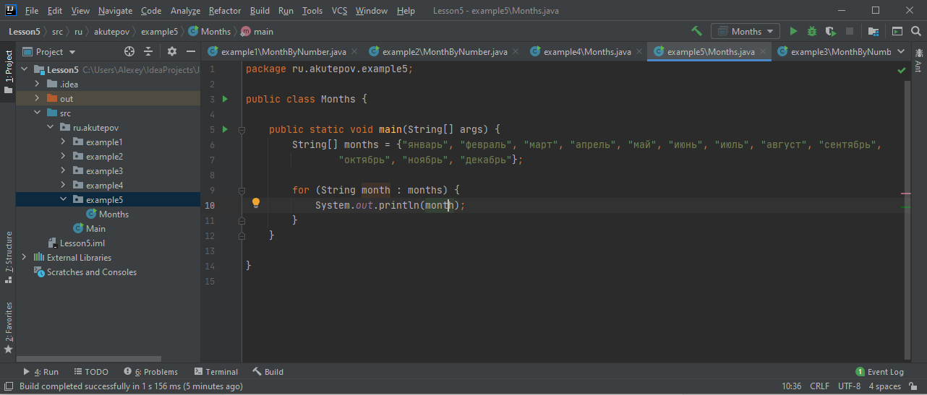
Task: Toggle the 6: Problems tool window
Action: point(150,372)
